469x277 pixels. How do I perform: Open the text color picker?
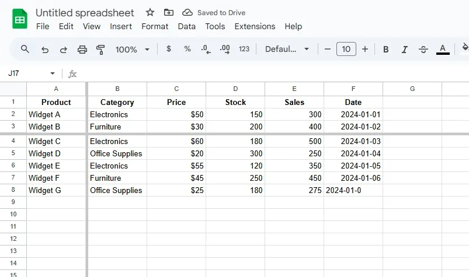443,50
